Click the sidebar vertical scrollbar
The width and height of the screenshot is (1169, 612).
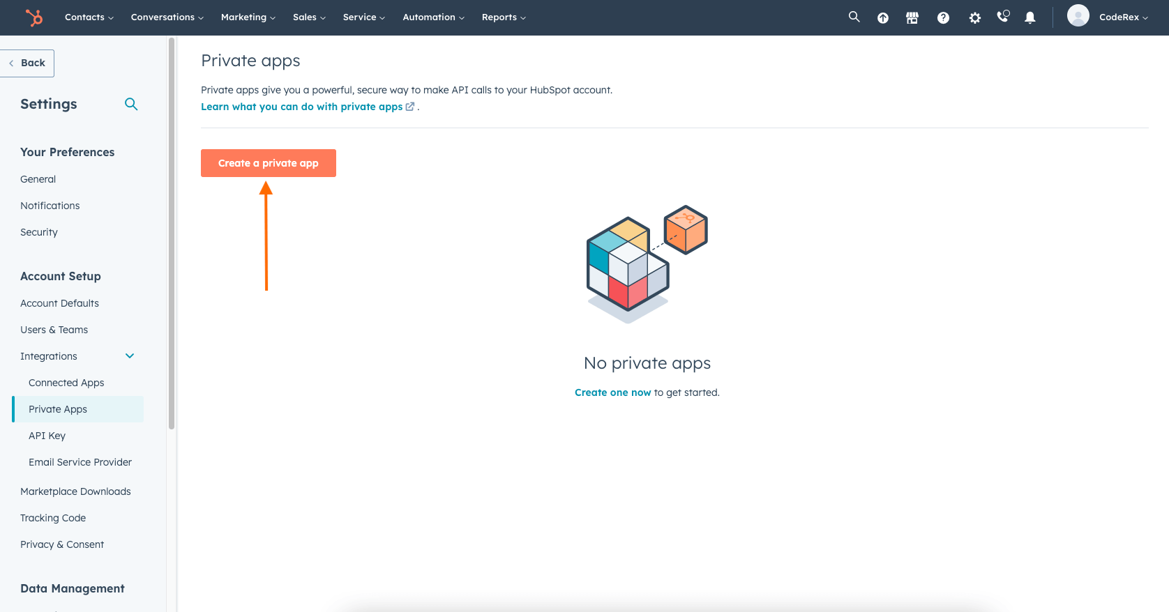pos(172,234)
